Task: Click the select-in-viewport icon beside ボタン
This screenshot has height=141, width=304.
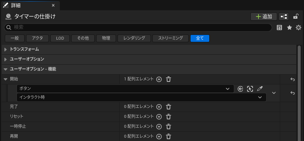Action: pyautogui.click(x=250, y=89)
